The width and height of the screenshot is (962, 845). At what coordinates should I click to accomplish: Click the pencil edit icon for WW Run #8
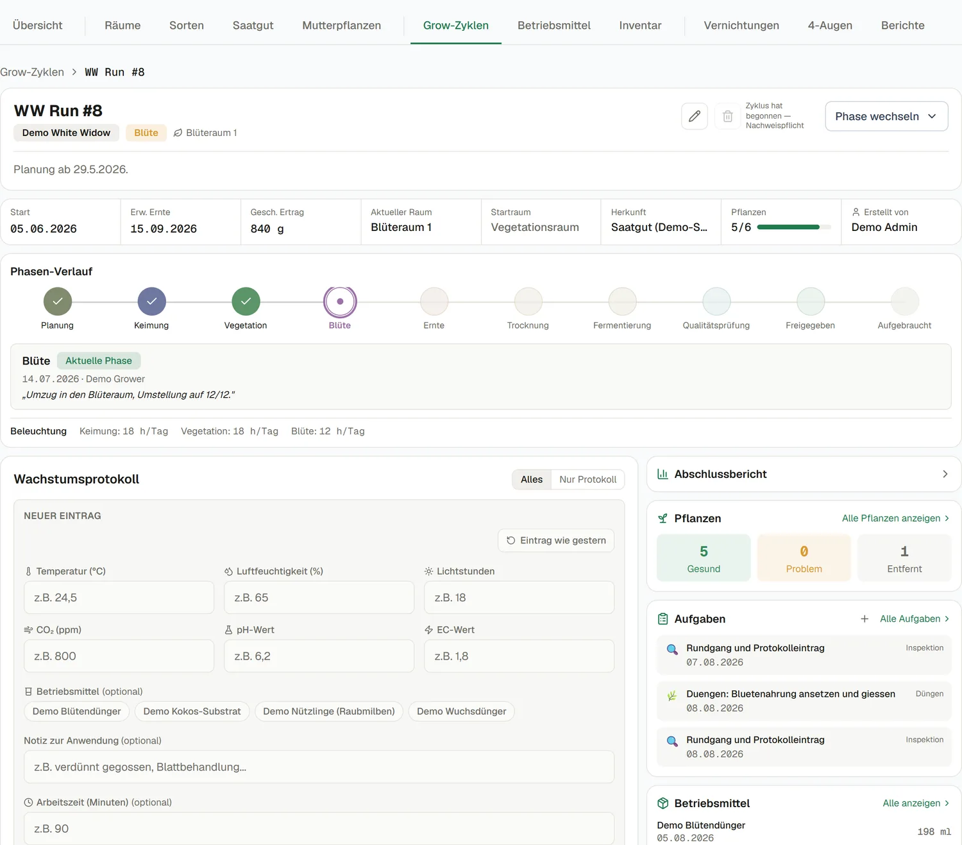695,116
